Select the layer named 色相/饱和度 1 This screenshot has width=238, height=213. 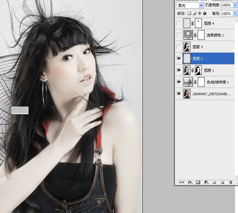click(x=218, y=82)
